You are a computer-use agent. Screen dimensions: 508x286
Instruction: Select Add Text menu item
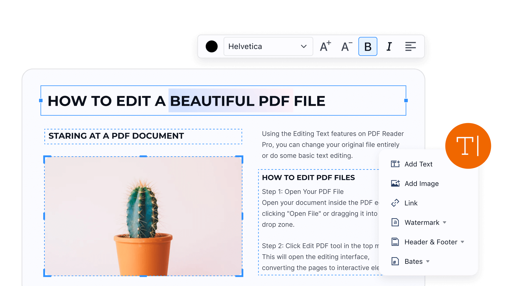(x=418, y=164)
